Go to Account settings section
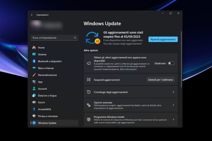This screenshot has height=141, width=212. [x=42, y=89]
